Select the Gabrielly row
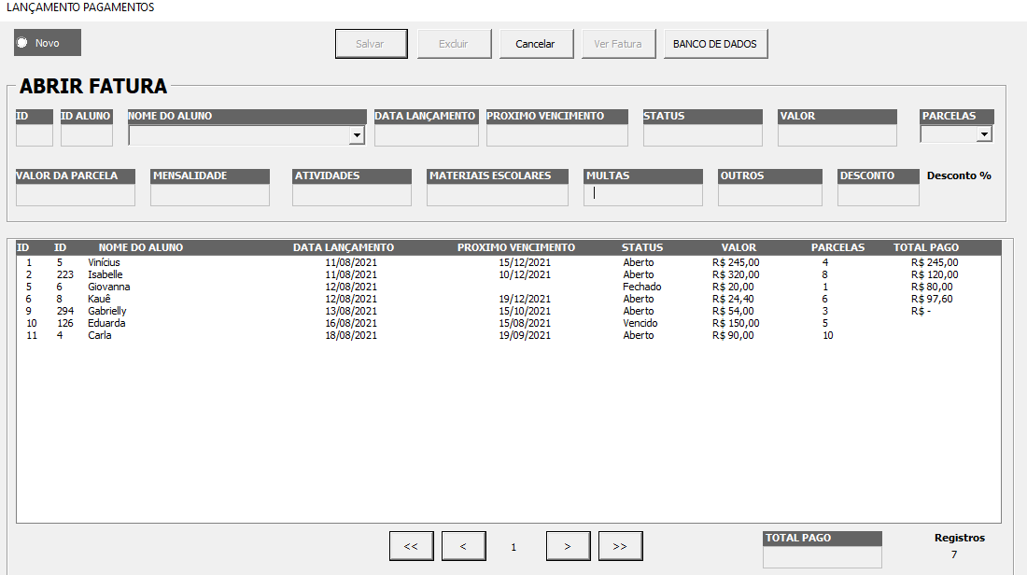The width and height of the screenshot is (1027, 575). click(508, 311)
